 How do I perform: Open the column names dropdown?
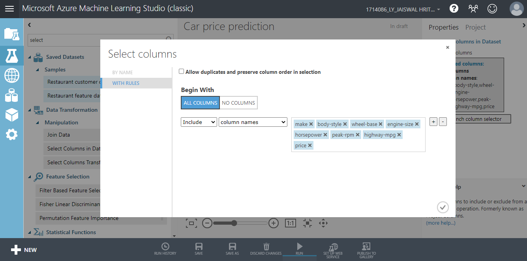point(253,122)
